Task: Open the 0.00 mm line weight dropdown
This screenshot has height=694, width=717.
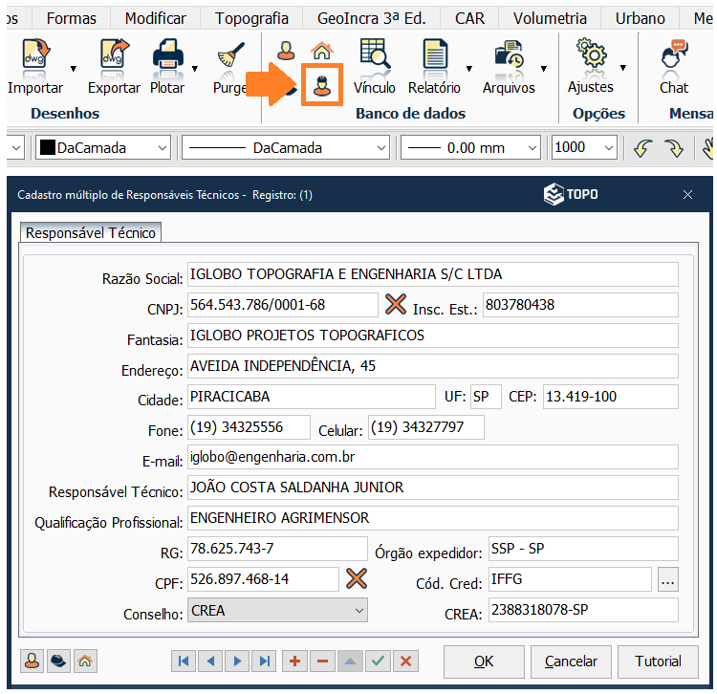Action: pyautogui.click(x=532, y=148)
